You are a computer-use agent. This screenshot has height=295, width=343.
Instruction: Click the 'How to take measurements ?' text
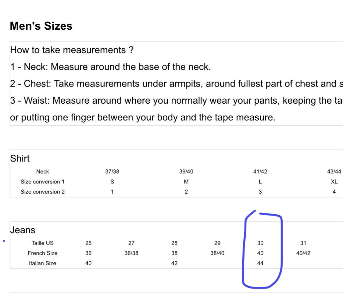point(72,50)
